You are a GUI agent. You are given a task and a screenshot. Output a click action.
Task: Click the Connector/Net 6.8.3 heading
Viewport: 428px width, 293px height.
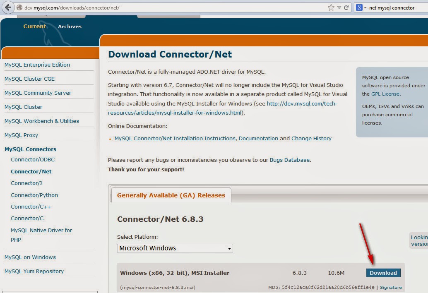pyautogui.click(x=160, y=219)
